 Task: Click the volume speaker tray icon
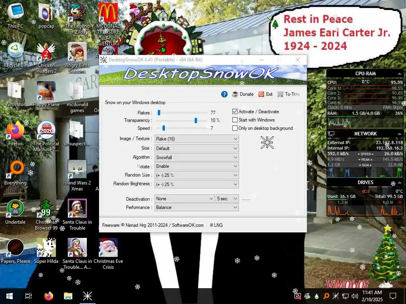click(355, 296)
